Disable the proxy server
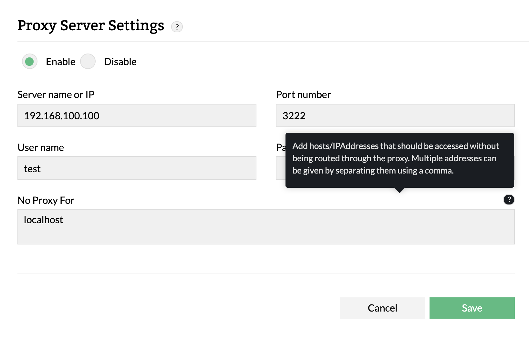The width and height of the screenshot is (529, 338). [88, 61]
